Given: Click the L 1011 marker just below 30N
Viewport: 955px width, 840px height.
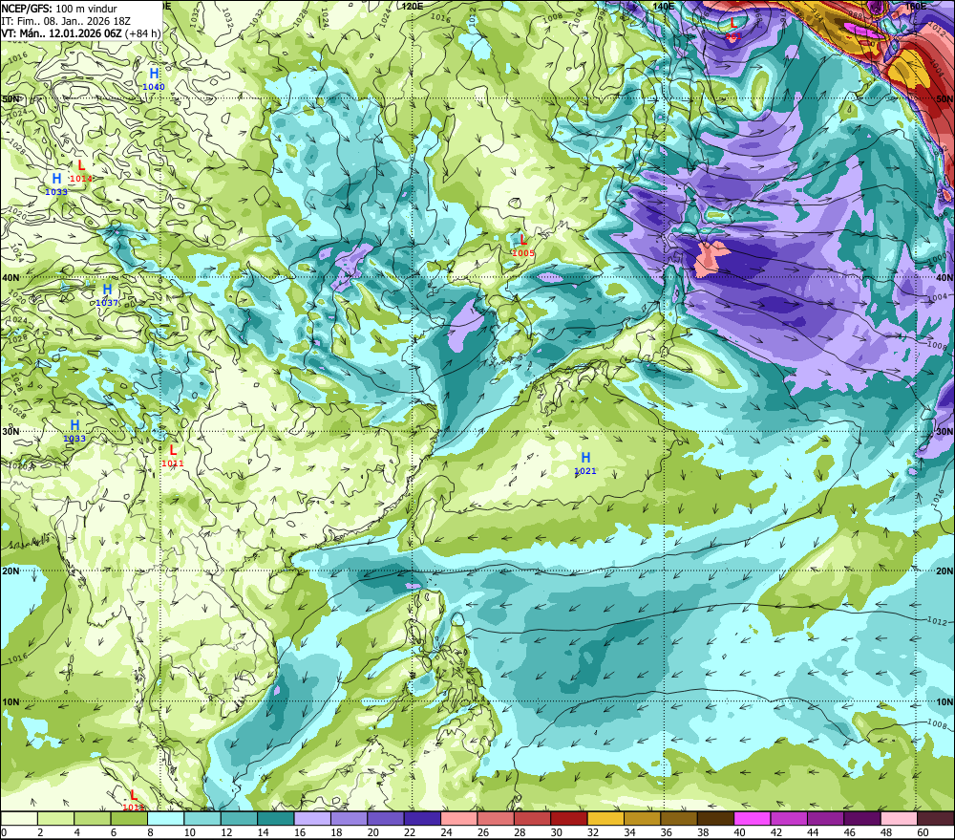Looking at the screenshot, I should click(x=172, y=455).
